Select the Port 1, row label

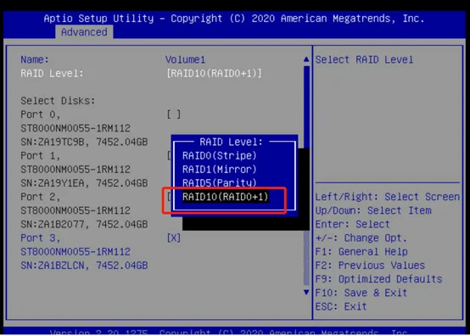click(41, 156)
